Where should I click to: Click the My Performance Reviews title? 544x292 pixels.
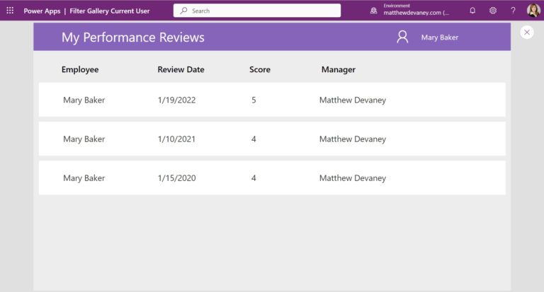132,37
